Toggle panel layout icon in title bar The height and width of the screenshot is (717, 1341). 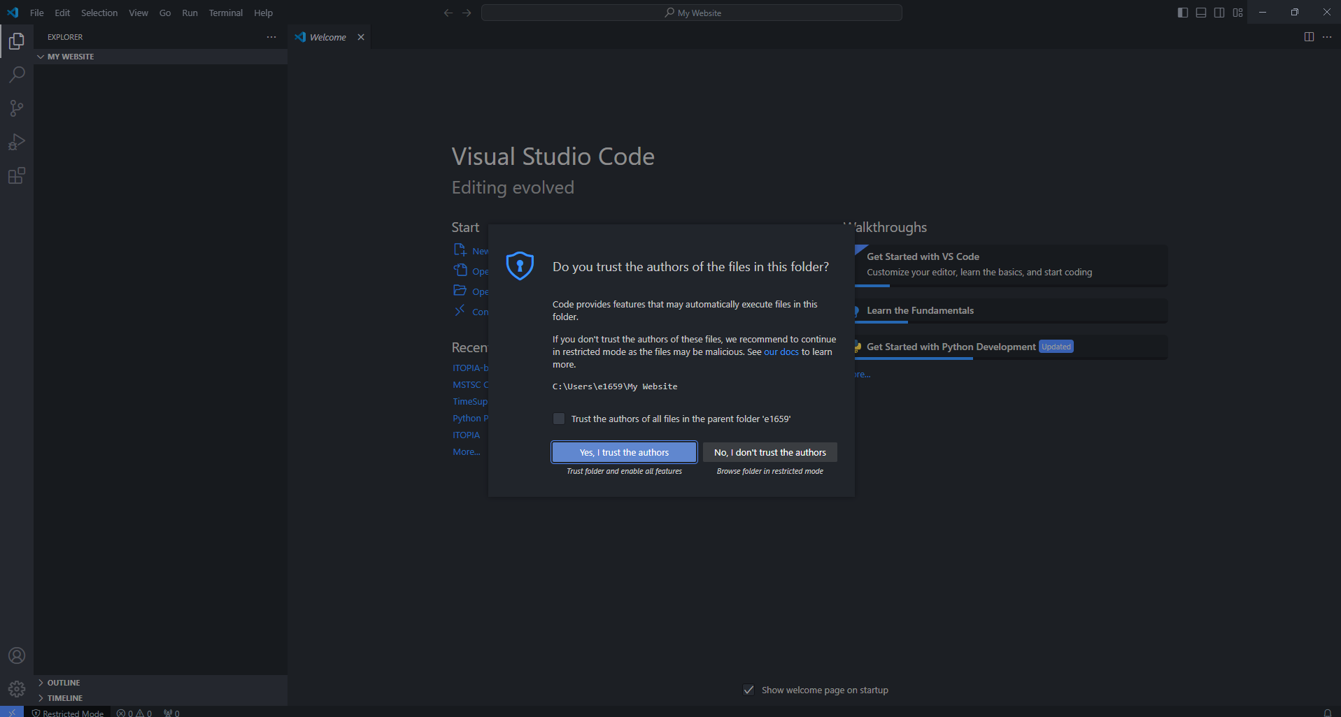[1201, 13]
